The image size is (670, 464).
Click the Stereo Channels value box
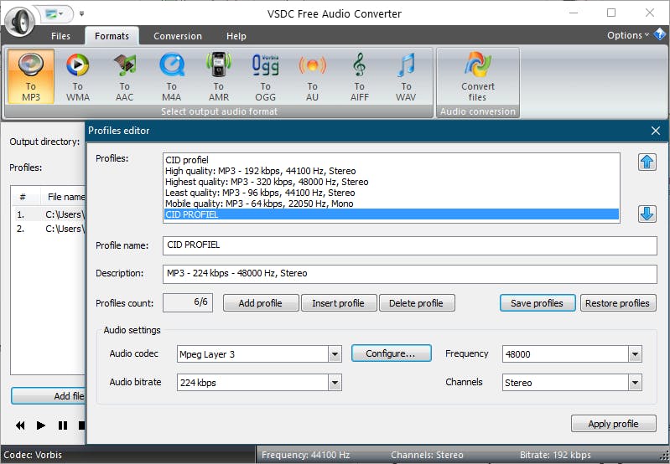[x=565, y=383]
